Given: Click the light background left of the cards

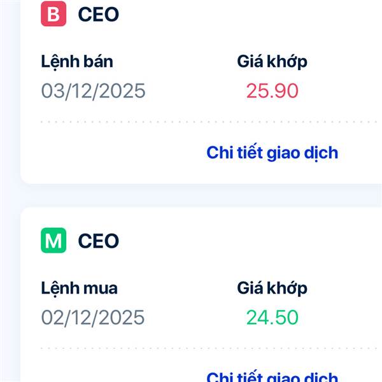Looking at the screenshot, I should click(10, 191).
